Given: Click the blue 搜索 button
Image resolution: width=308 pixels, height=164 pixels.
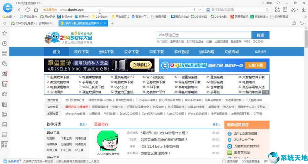Looking at the screenshot, I should tap(261, 35).
